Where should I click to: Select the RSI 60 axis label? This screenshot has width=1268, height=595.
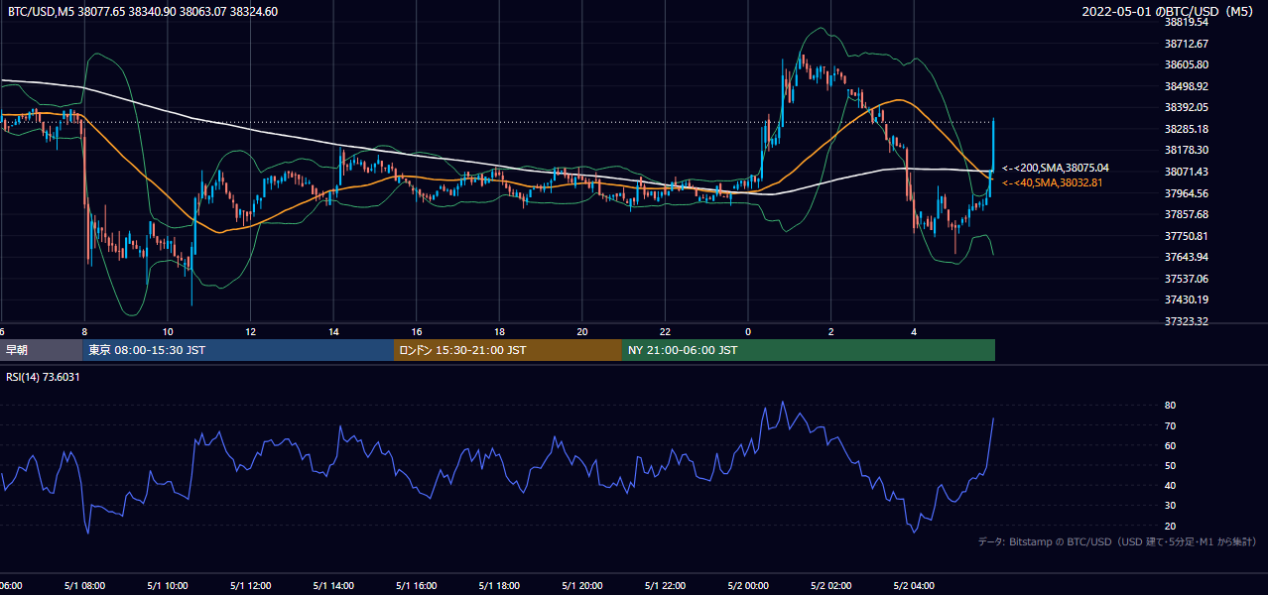tap(1171, 445)
